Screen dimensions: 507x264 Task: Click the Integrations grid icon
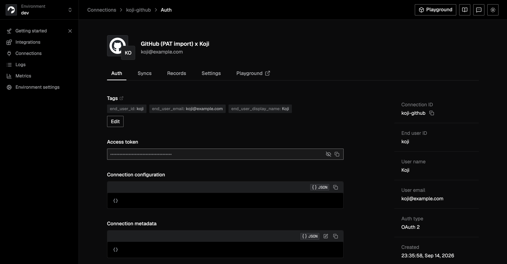(9, 42)
